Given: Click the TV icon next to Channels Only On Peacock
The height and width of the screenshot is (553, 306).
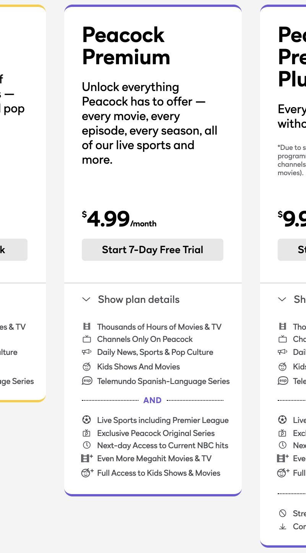Looking at the screenshot, I should click(x=87, y=339).
